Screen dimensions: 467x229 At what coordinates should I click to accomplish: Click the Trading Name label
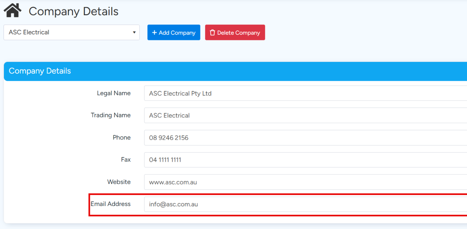(x=110, y=115)
